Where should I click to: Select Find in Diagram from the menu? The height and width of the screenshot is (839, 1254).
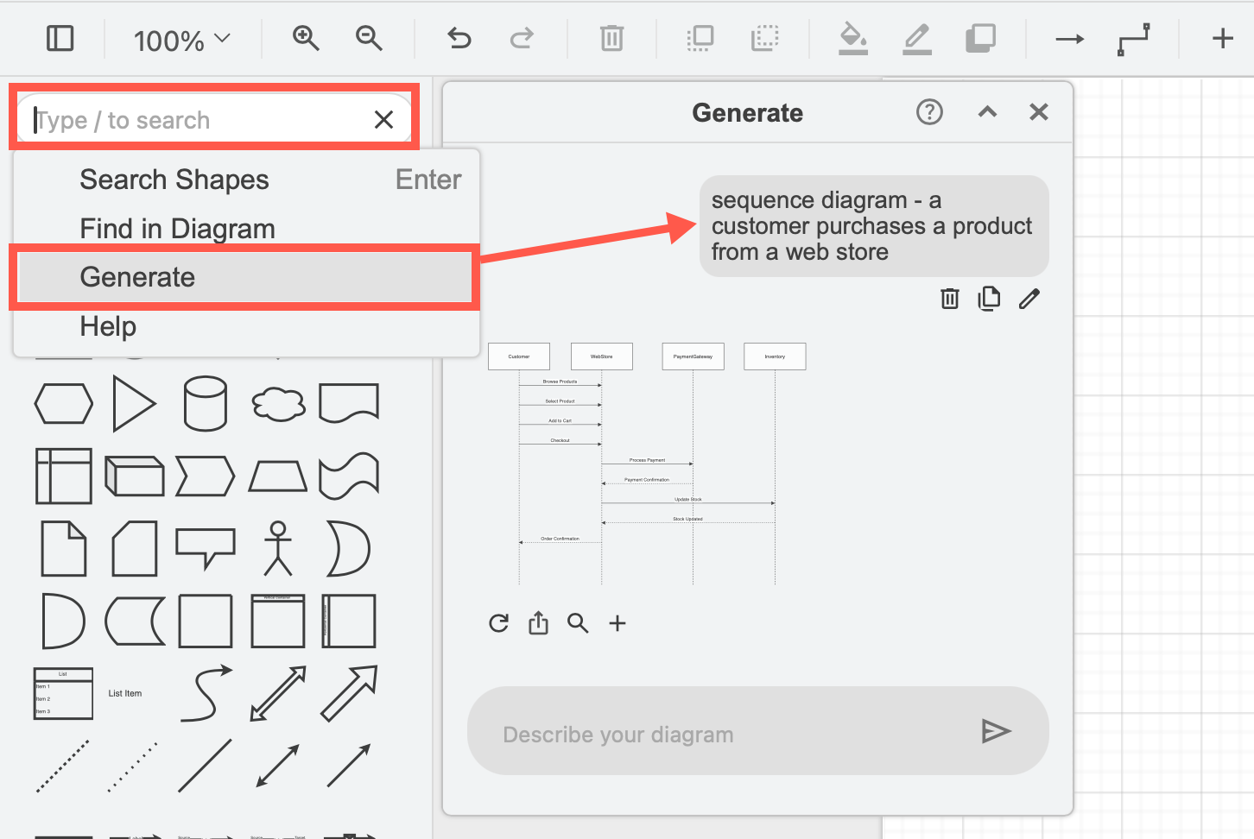176,228
